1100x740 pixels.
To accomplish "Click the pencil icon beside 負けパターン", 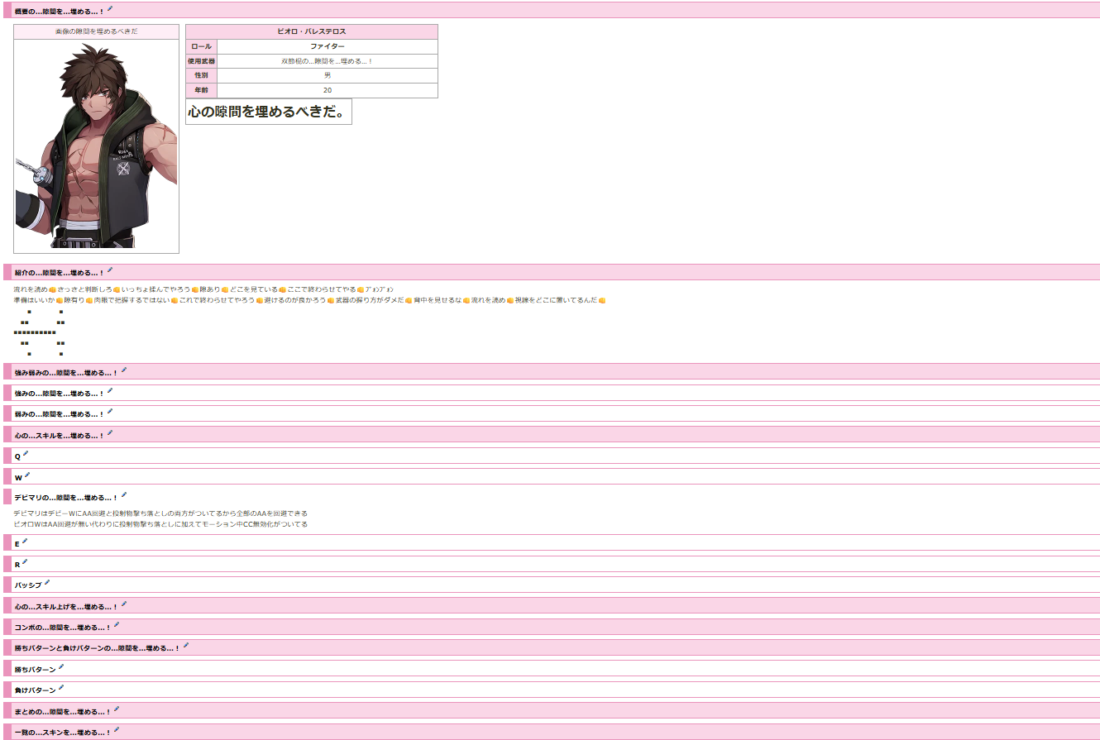I will pos(61,688).
